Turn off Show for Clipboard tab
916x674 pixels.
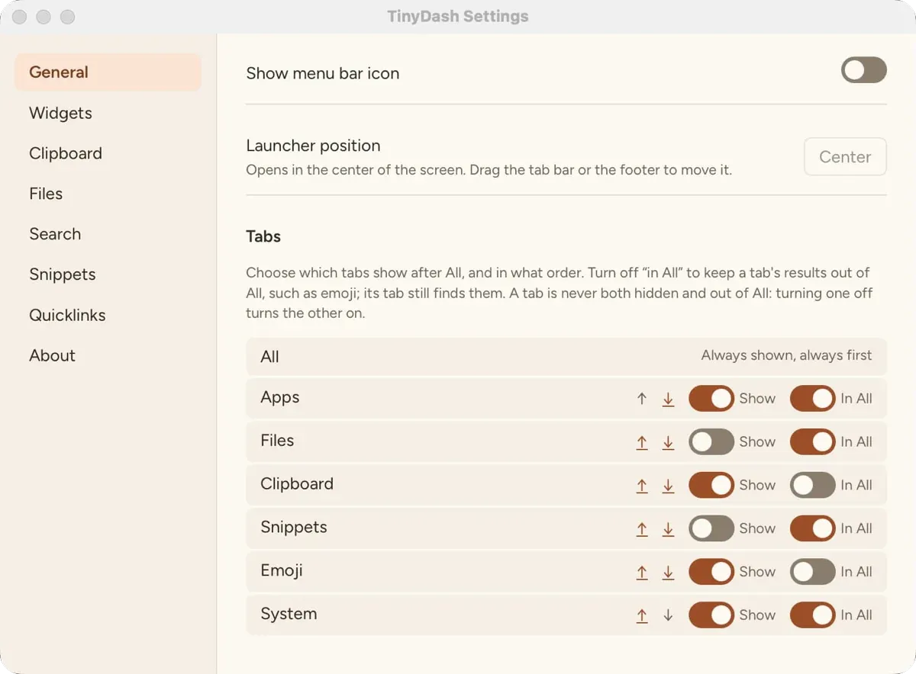pyautogui.click(x=711, y=485)
